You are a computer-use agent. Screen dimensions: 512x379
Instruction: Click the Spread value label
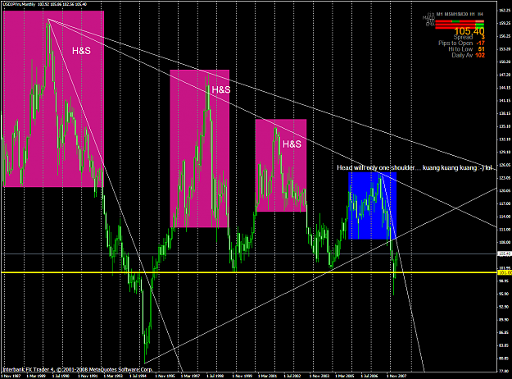463,37
